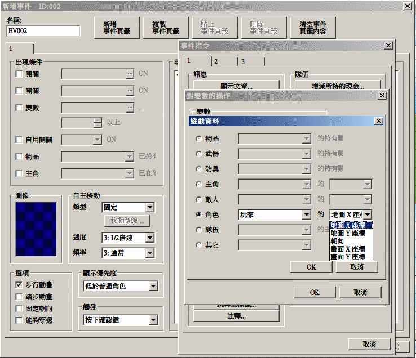
Task: Close the 新增事件 ID:002 window
Action: [407, 6]
